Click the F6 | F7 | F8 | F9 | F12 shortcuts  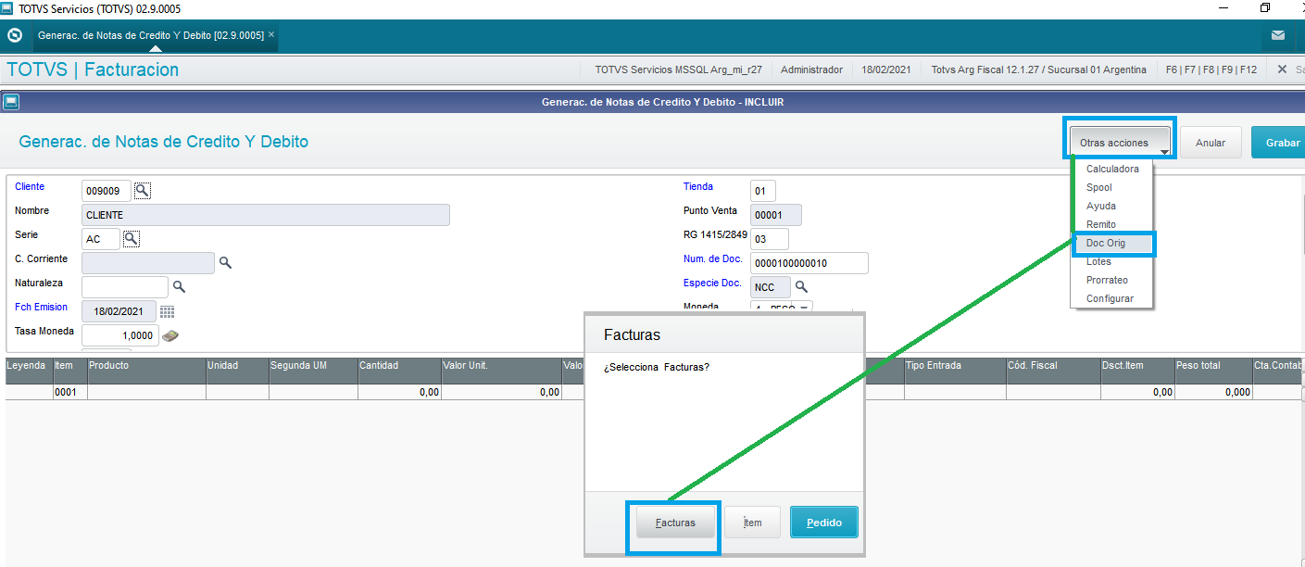tap(1211, 69)
